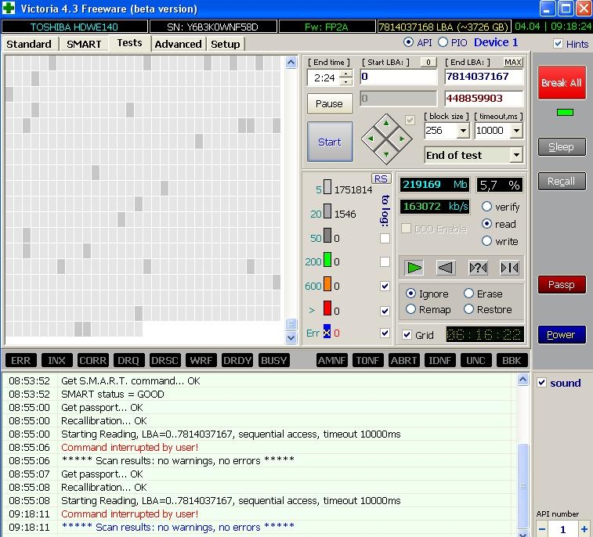Click the CORR status indicator
This screenshot has height=537, width=593.
[92, 361]
